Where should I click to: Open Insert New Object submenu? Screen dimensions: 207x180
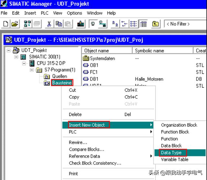pyautogui.click(x=108, y=125)
